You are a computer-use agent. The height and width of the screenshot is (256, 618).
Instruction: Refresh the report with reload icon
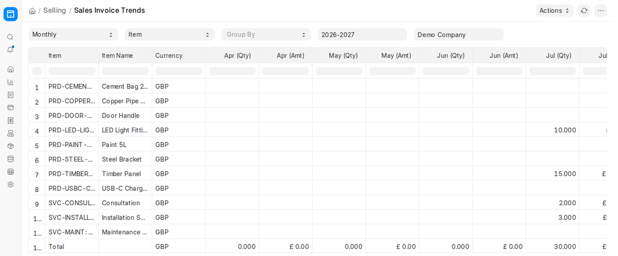coord(584,10)
